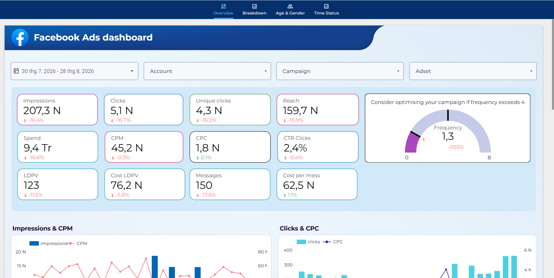Click the frequency optimisation advice text
Viewport: 554px width, 278px height.
click(x=448, y=102)
